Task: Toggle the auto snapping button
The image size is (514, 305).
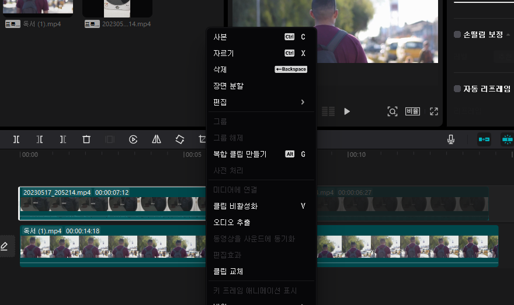Action: [x=507, y=139]
